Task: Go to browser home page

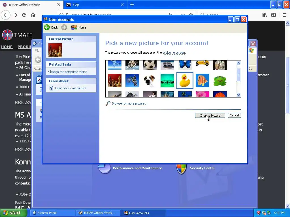Action: (33, 15)
